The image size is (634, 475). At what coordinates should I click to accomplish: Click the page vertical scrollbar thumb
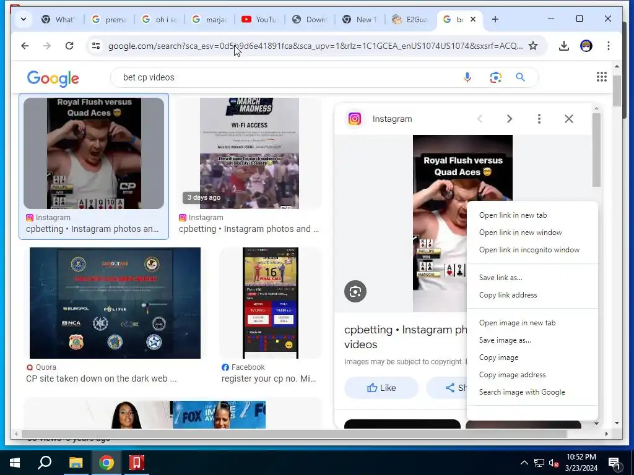pos(617,92)
